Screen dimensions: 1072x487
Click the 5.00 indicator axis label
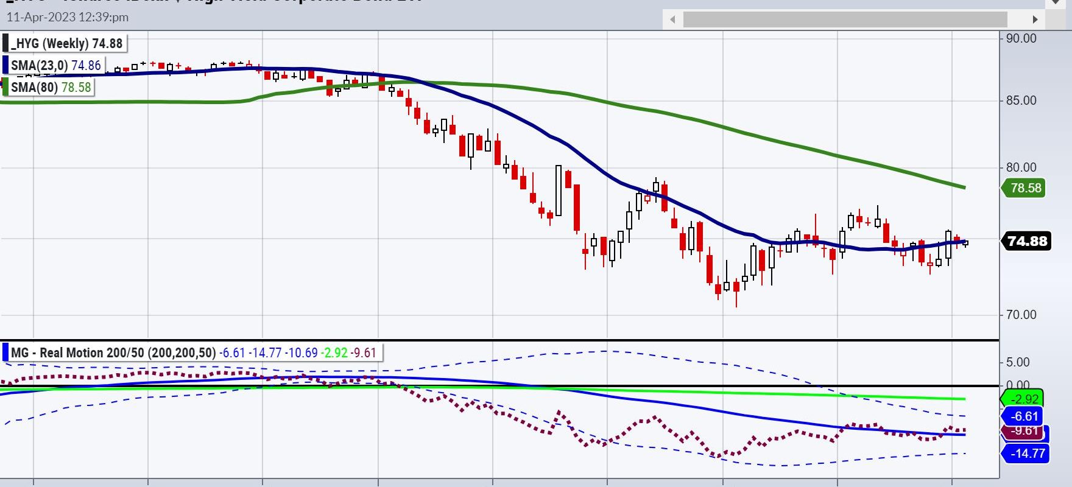tap(1018, 362)
